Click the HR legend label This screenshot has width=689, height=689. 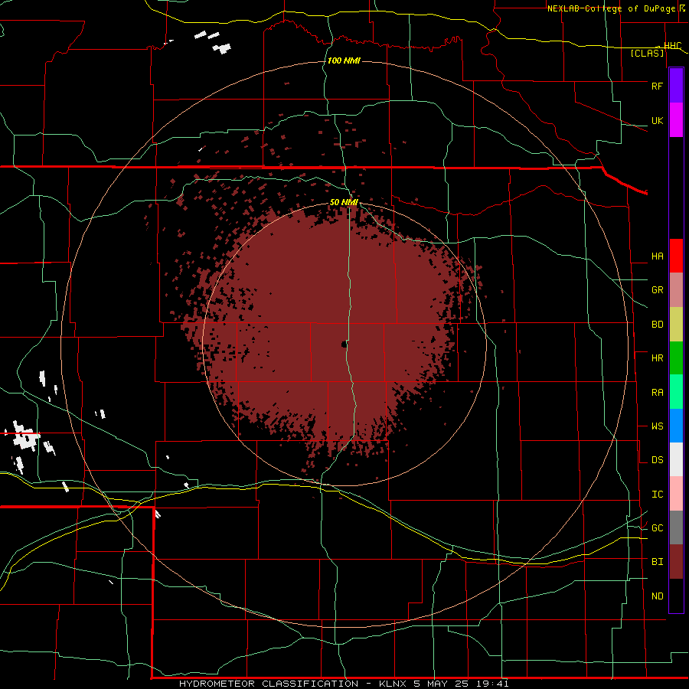coord(657,358)
